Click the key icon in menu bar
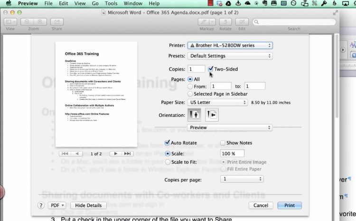356x221 pixels. tap(324, 3)
